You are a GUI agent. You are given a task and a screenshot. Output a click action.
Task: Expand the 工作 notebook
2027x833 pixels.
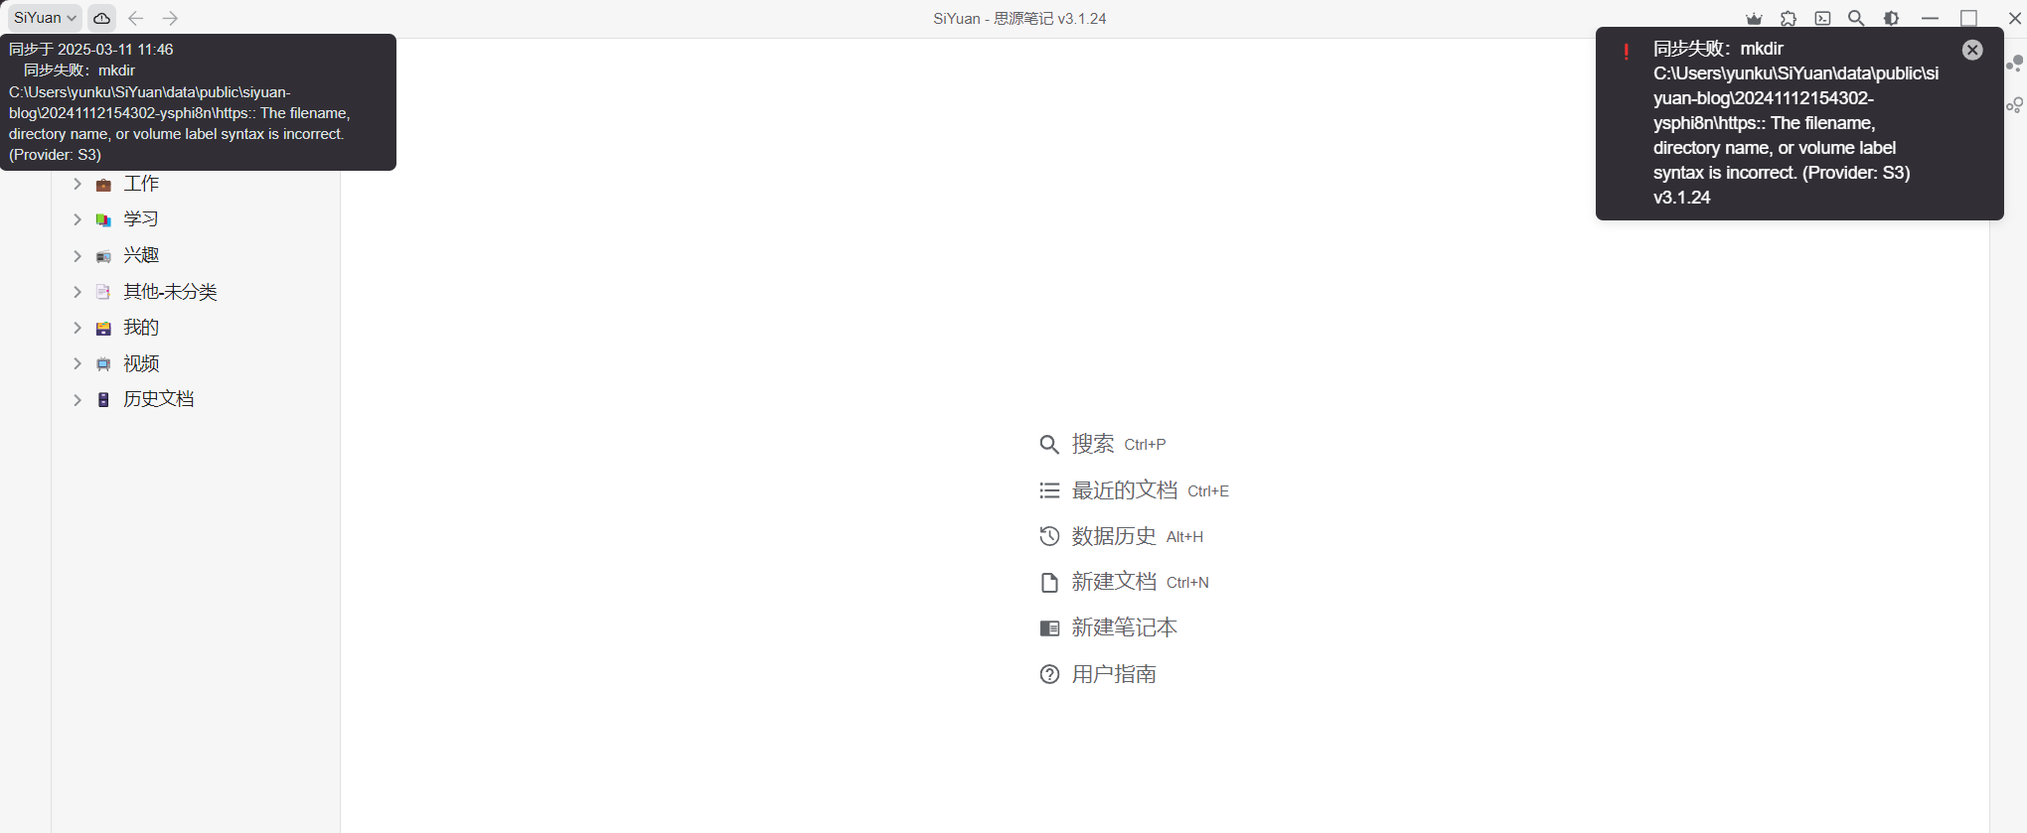tap(78, 184)
